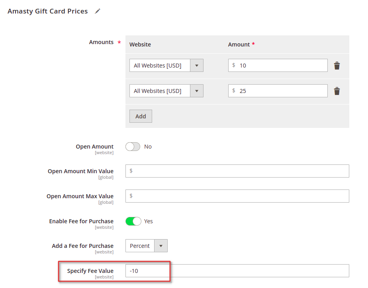Click the Amasty Gift Card Prices heading

[x=48, y=11]
